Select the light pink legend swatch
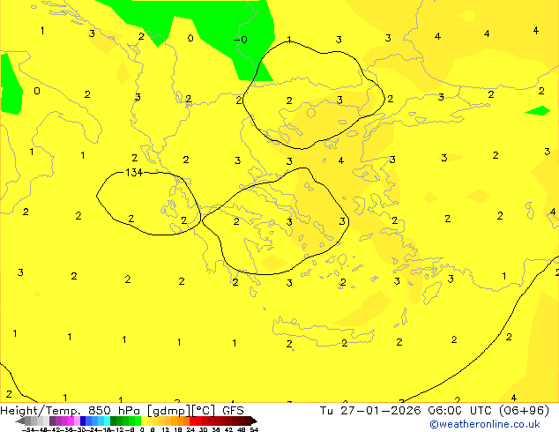559x432 pixels. pos(77,421)
